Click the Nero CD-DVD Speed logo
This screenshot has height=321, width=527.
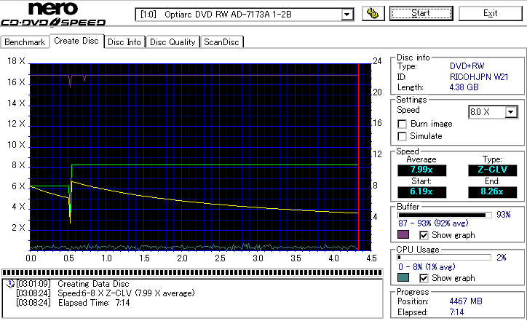[53, 14]
